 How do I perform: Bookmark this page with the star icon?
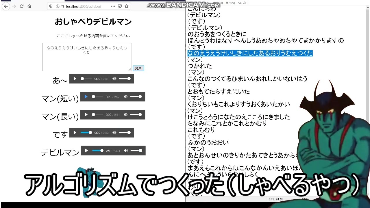click(x=126, y=6)
